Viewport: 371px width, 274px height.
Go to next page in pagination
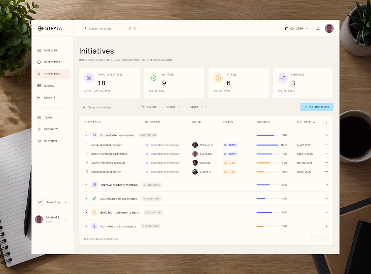[326, 239]
